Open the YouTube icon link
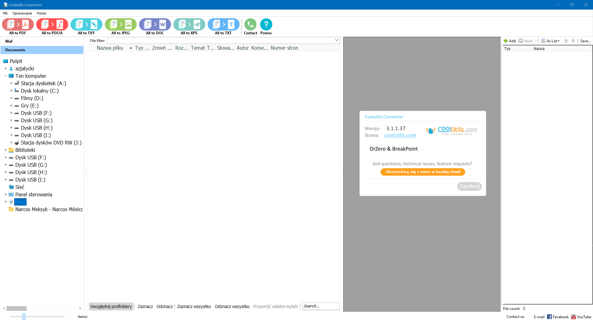Viewport: 593px width, 321px height. click(x=574, y=317)
